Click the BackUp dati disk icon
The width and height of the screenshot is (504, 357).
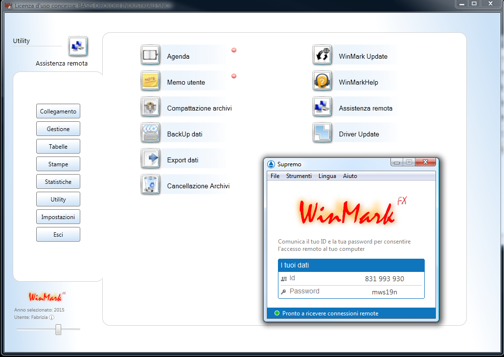[150, 133]
